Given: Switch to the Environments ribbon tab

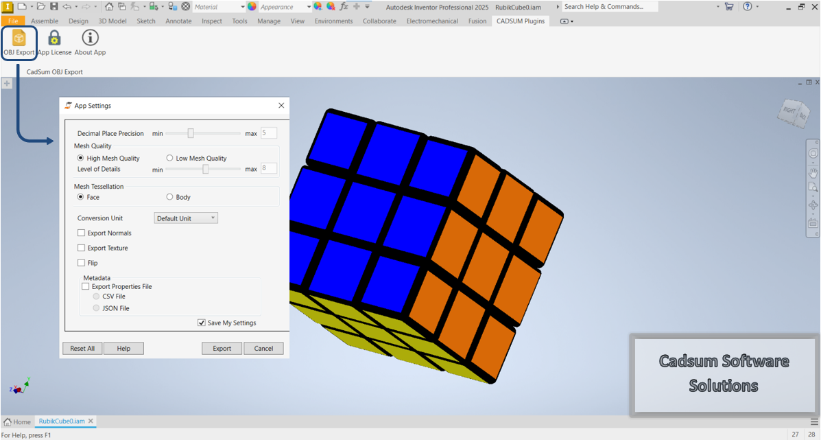Looking at the screenshot, I should point(333,21).
